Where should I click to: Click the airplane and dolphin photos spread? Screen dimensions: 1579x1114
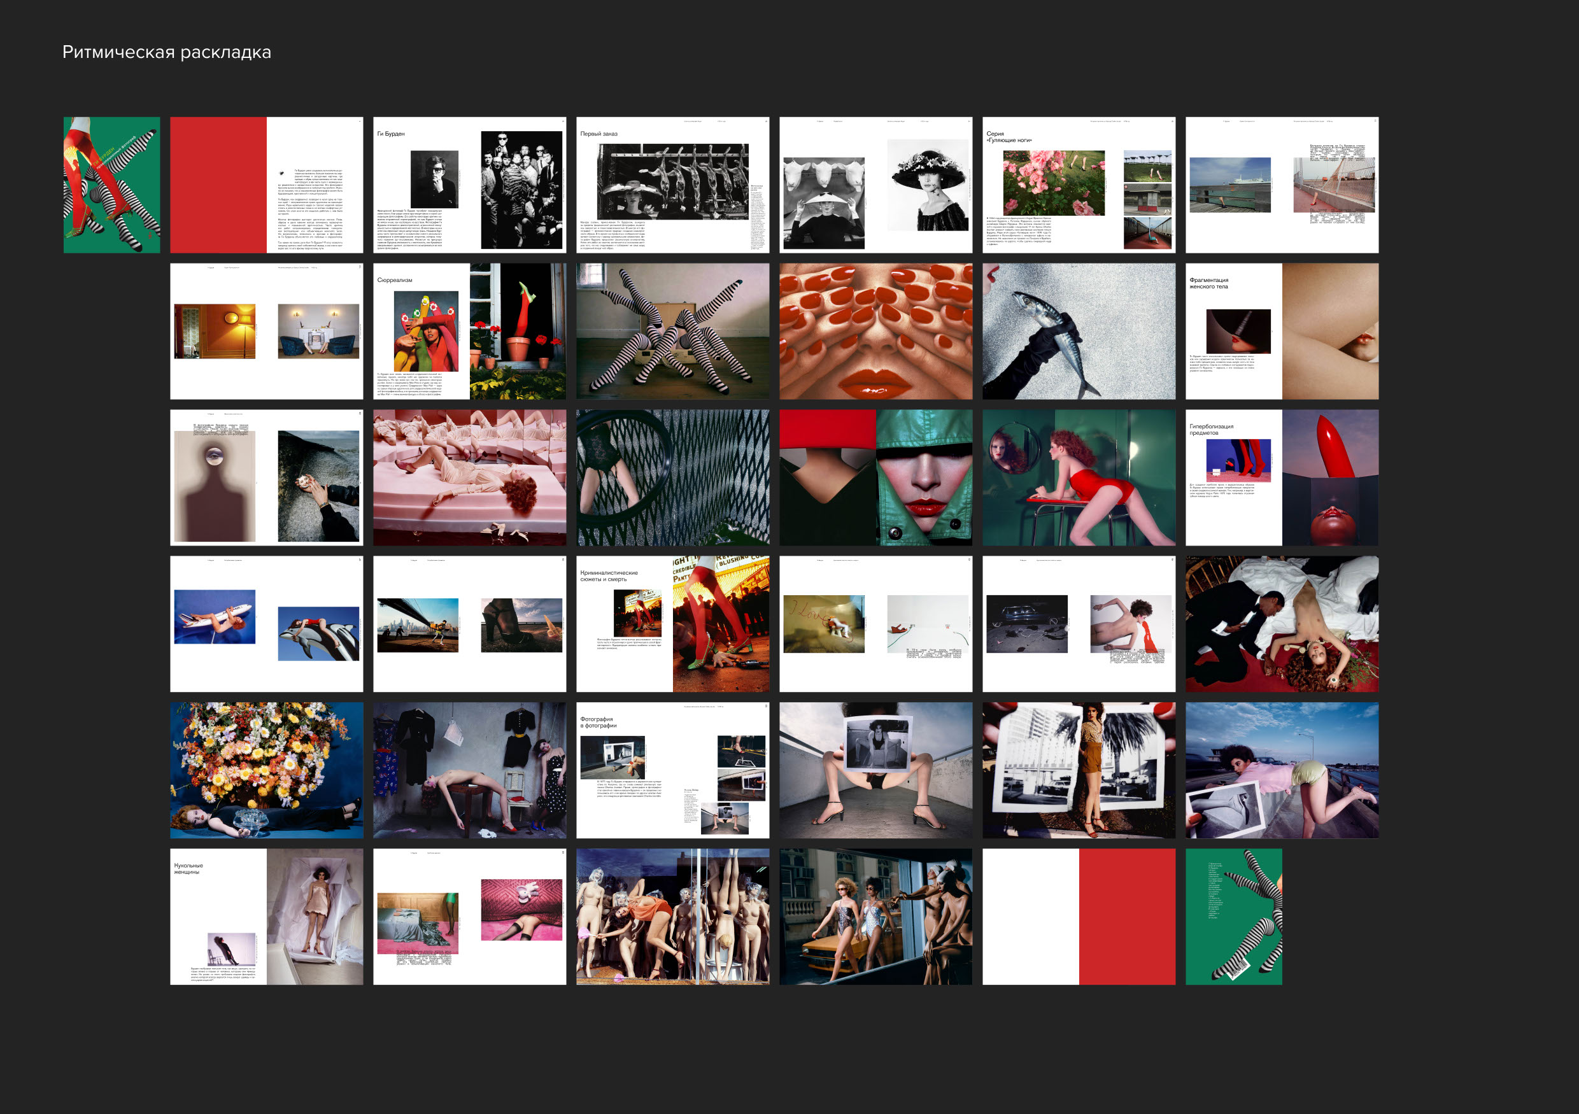point(266,624)
